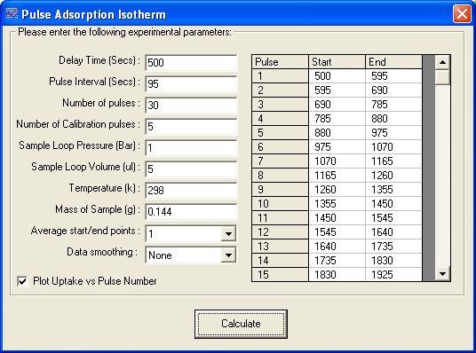
Task: Click End cell 1260 of pulse 8
Action: click(x=393, y=176)
